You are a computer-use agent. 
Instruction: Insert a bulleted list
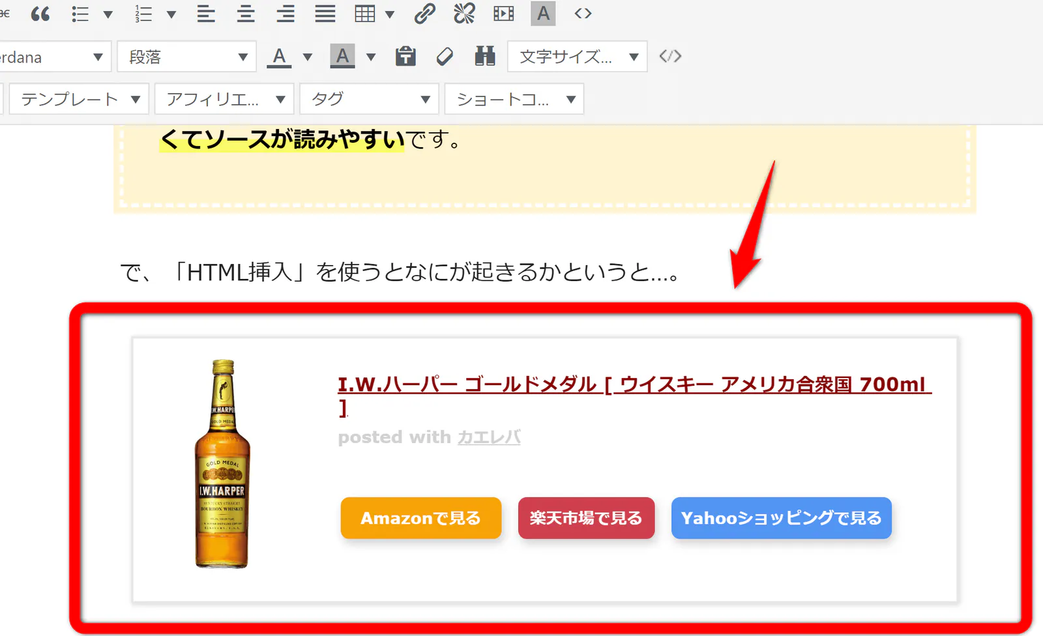click(x=80, y=14)
